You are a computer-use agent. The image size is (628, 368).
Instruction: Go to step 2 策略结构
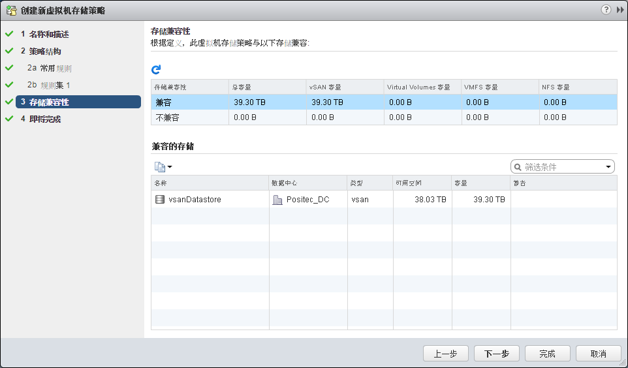click(41, 52)
